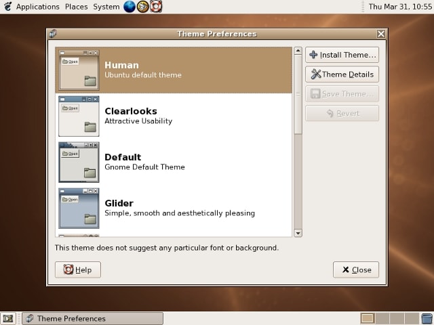Click the theme list scrollbar thumb

tap(298, 95)
